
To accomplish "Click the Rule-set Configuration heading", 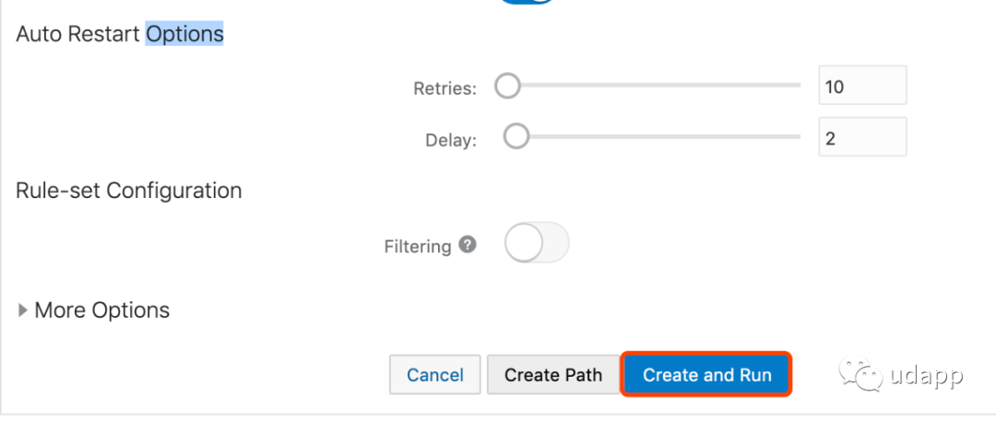I will [129, 191].
